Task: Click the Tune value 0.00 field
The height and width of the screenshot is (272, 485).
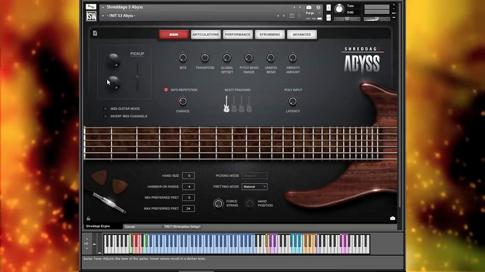Action: 350,12
